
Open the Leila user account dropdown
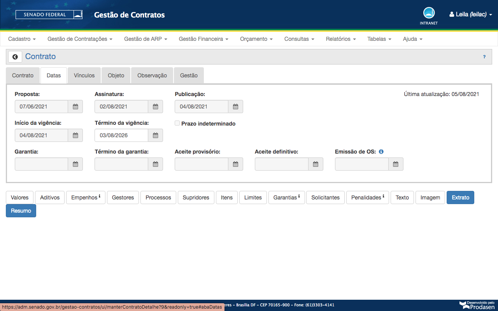click(471, 14)
